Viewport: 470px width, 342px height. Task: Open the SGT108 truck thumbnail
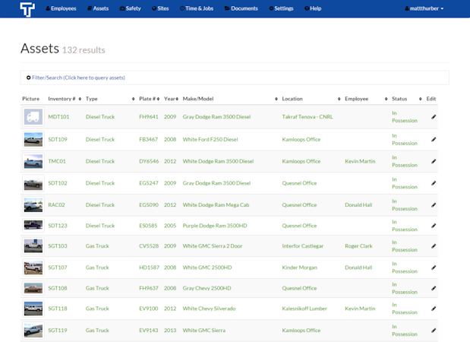pyautogui.click(x=33, y=288)
